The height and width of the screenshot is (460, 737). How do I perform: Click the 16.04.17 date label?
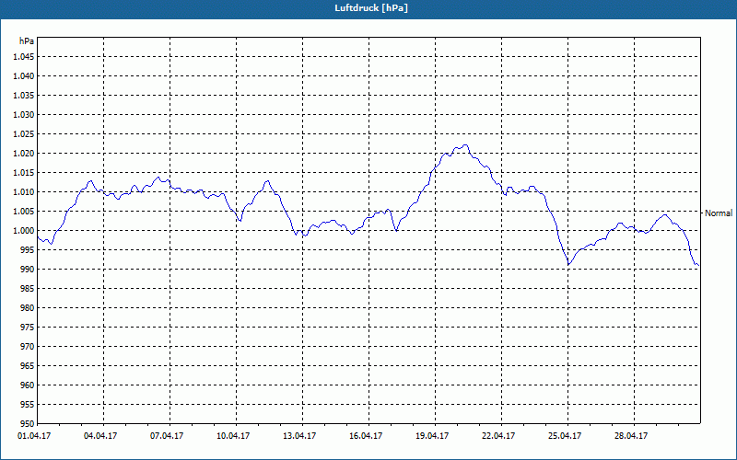(366, 436)
